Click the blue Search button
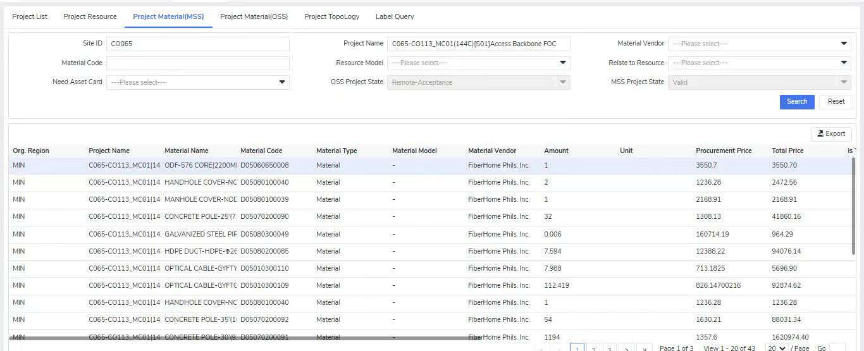Viewport: 864px width, 351px height. 797,102
